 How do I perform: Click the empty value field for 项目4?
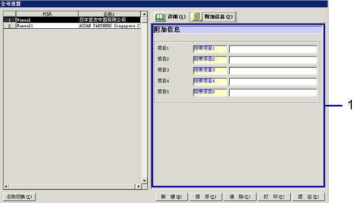[273, 82]
